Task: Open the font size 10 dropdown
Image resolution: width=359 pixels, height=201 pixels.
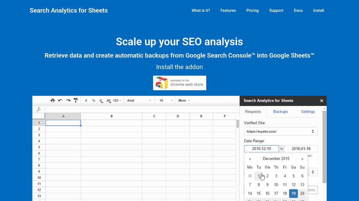Action: tap(166, 101)
